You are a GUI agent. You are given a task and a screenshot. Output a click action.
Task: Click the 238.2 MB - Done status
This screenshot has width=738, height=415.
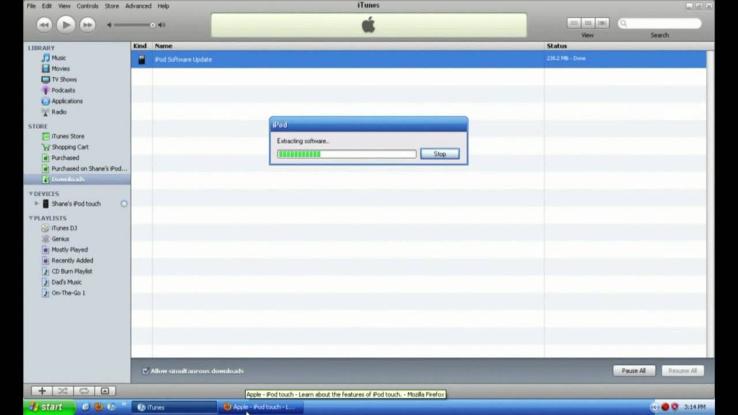(x=566, y=58)
